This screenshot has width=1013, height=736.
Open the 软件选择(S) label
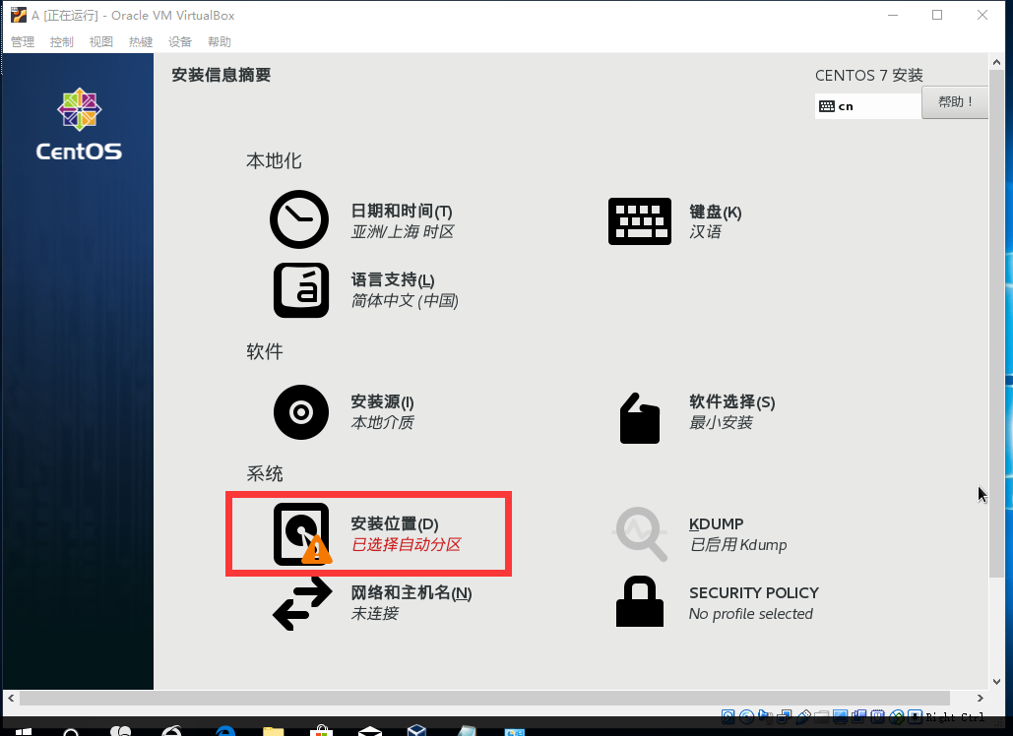click(x=732, y=401)
